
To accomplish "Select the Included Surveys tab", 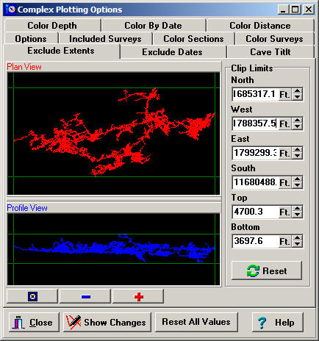I will pyautogui.click(x=105, y=39).
